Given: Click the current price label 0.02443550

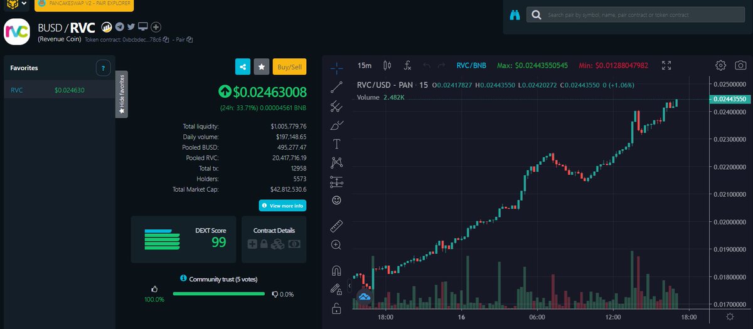Looking at the screenshot, I should [729, 99].
